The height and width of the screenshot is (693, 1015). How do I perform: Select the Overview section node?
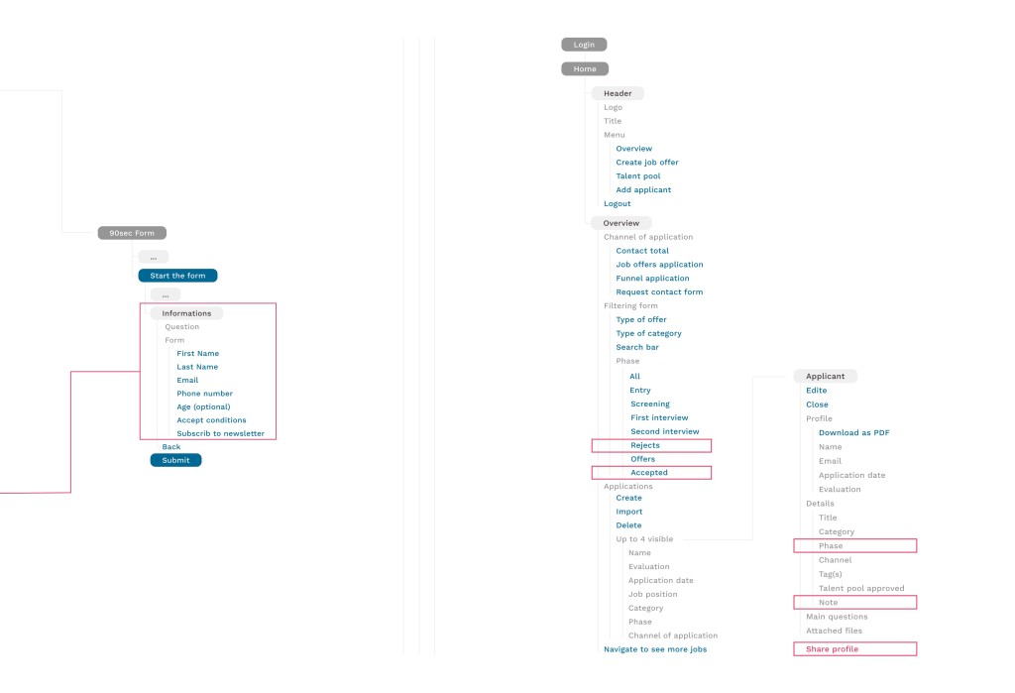point(621,223)
